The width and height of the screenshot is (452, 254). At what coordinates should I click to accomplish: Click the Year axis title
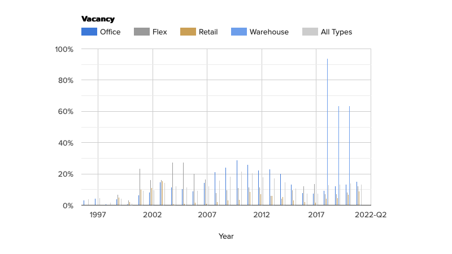tap(226, 237)
